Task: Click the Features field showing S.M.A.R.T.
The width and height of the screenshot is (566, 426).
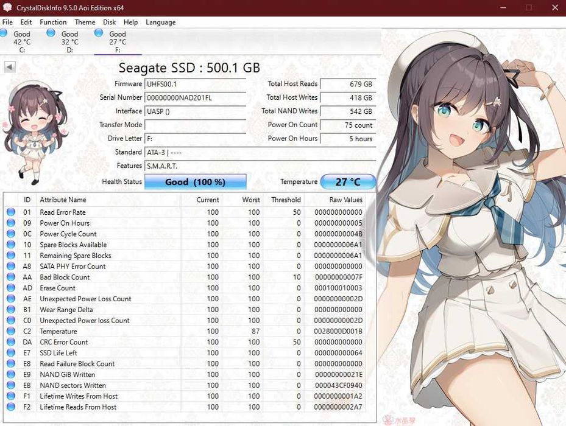Action: (260, 166)
